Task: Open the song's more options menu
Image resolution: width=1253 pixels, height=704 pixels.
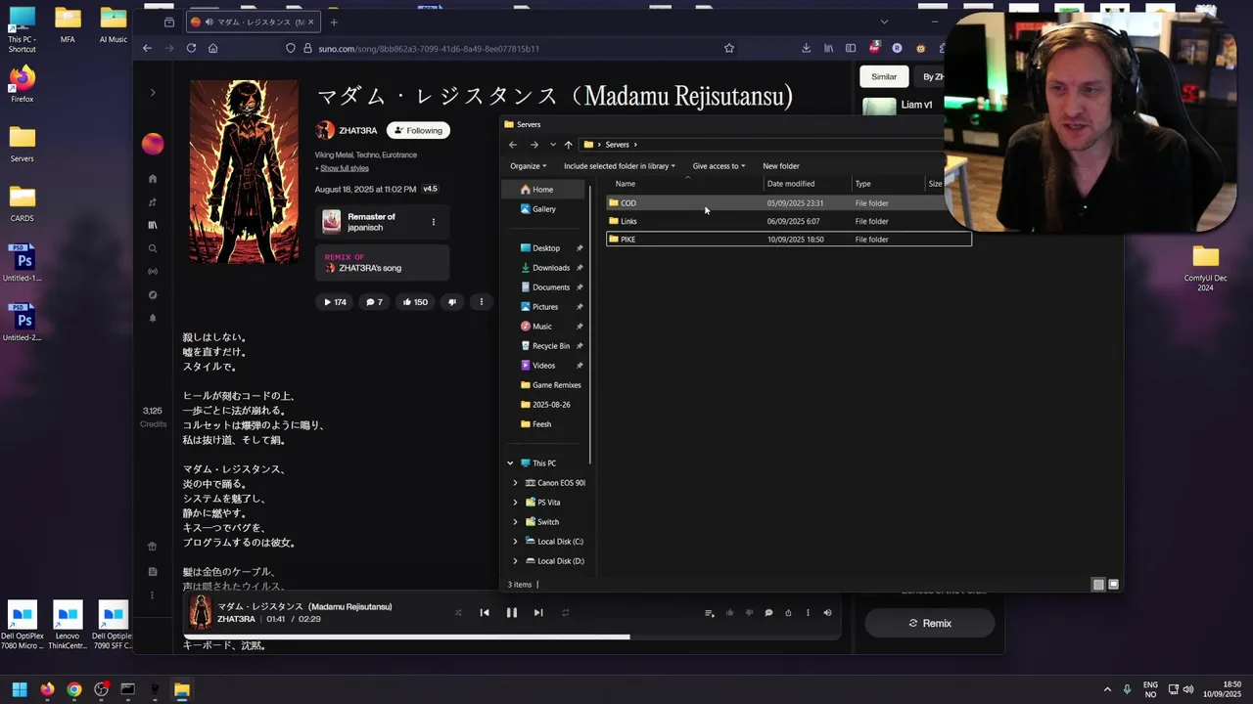Action: pyautogui.click(x=481, y=302)
